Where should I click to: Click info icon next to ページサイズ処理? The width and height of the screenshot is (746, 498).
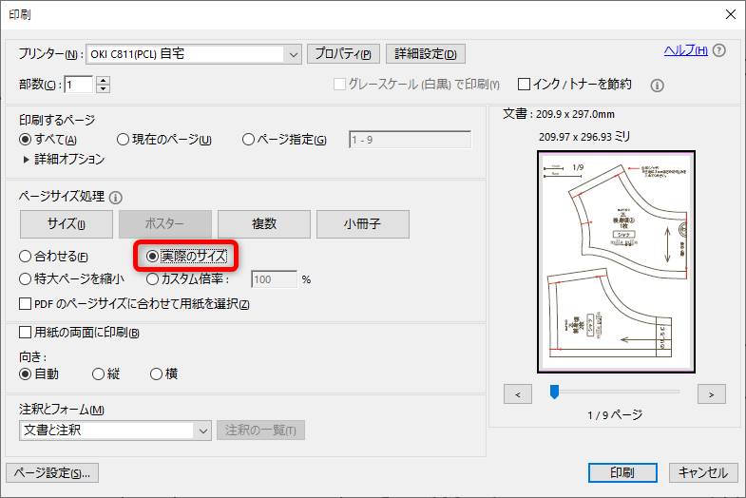[x=116, y=198]
